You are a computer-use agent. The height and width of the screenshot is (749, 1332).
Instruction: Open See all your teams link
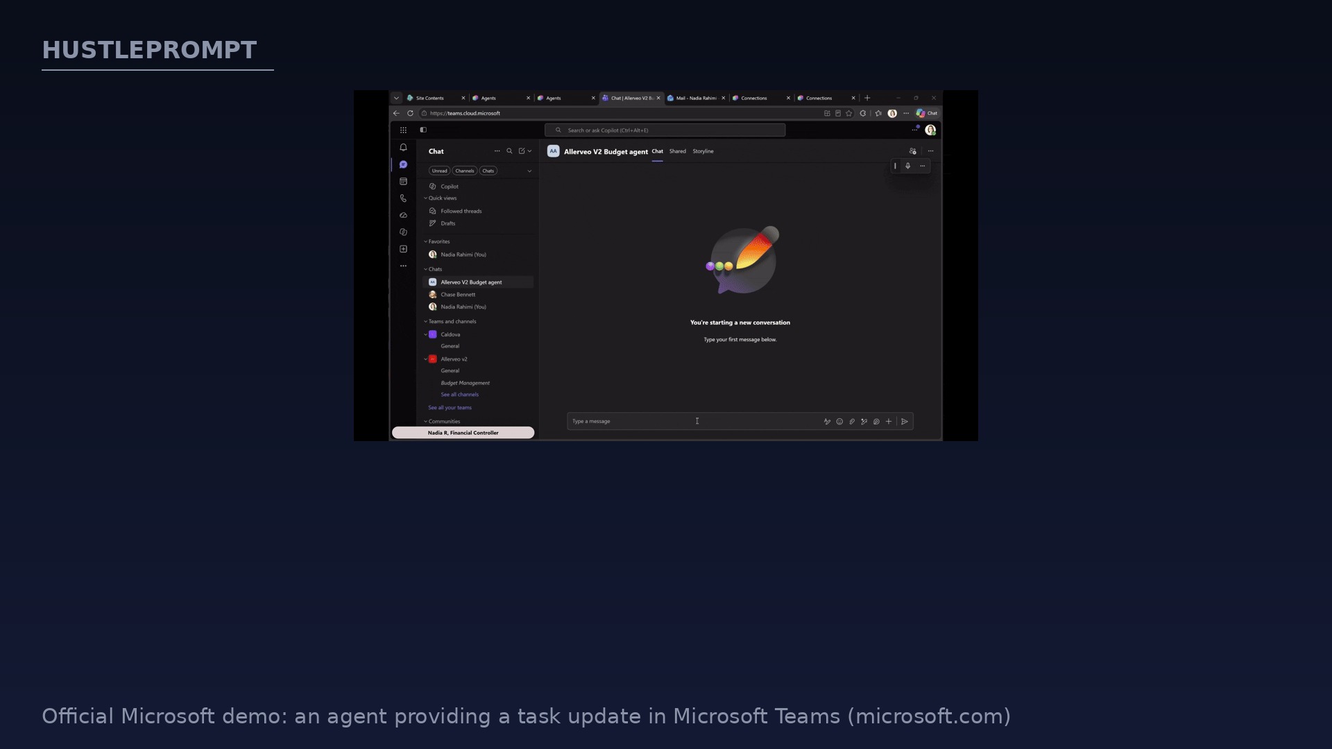450,408
